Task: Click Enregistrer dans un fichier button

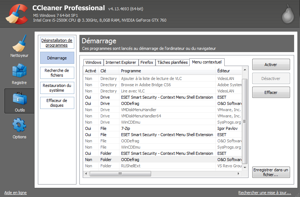Action: pyautogui.click(x=271, y=172)
